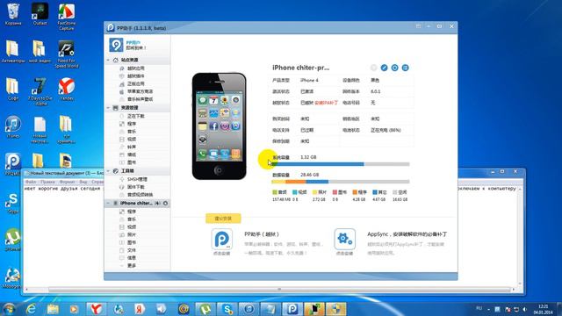Click the 系统容量 blue capacity bar
The width and height of the screenshot is (562, 316).
click(318, 164)
